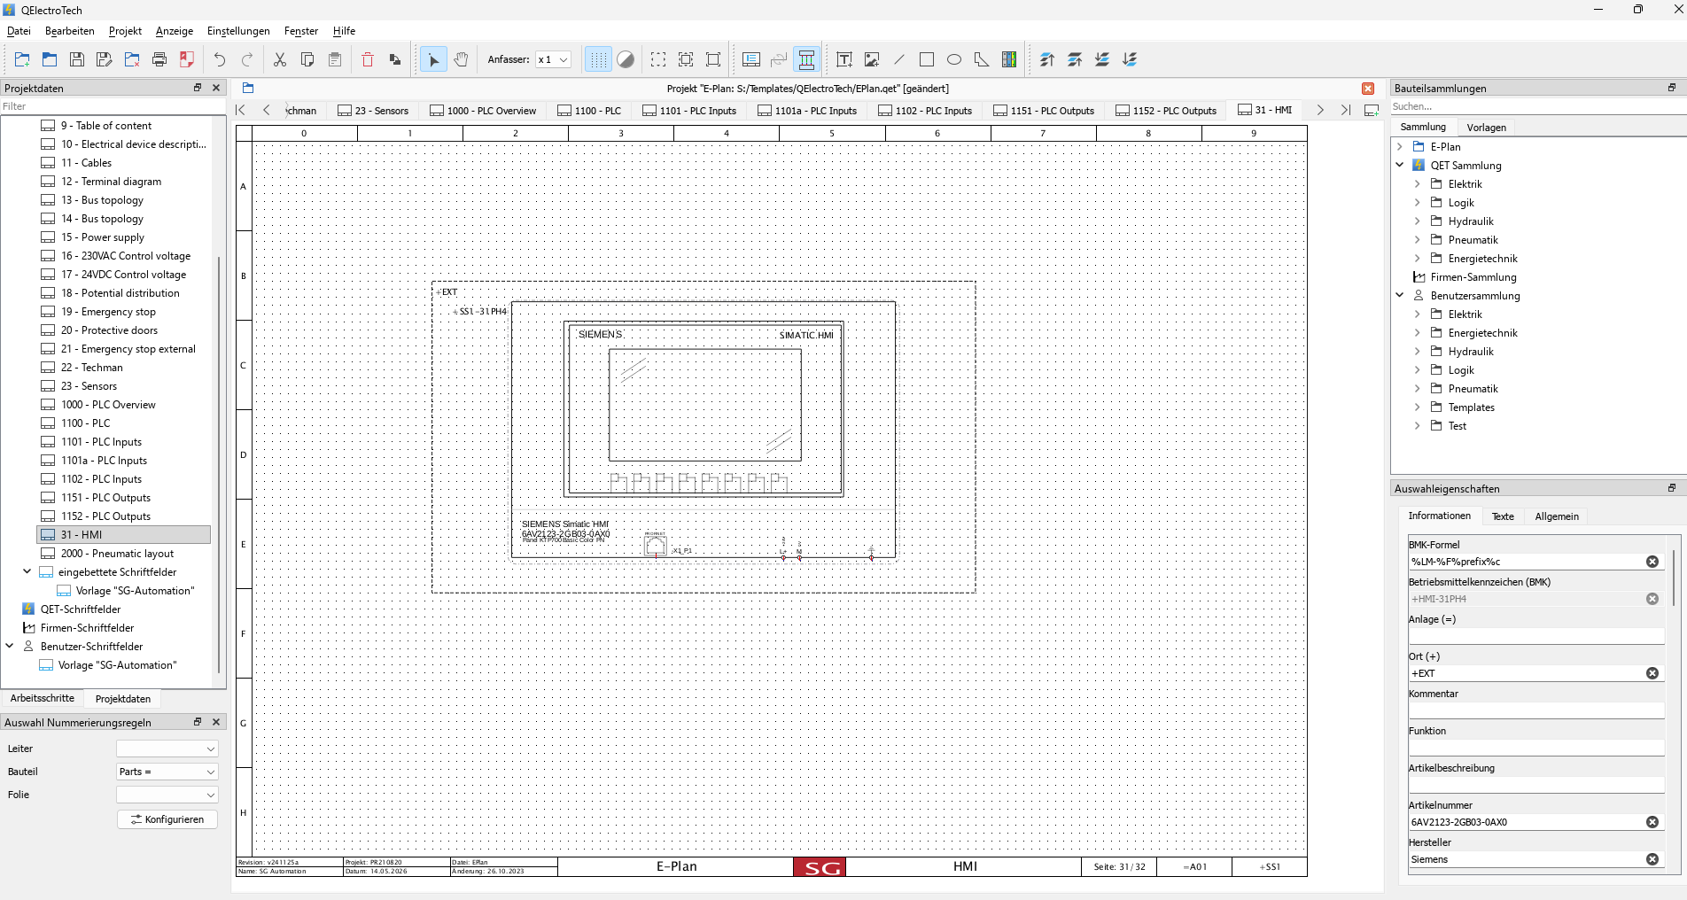Toggle the background color circle icon
Viewport: 1687px width, 900px height.
coord(626,59)
